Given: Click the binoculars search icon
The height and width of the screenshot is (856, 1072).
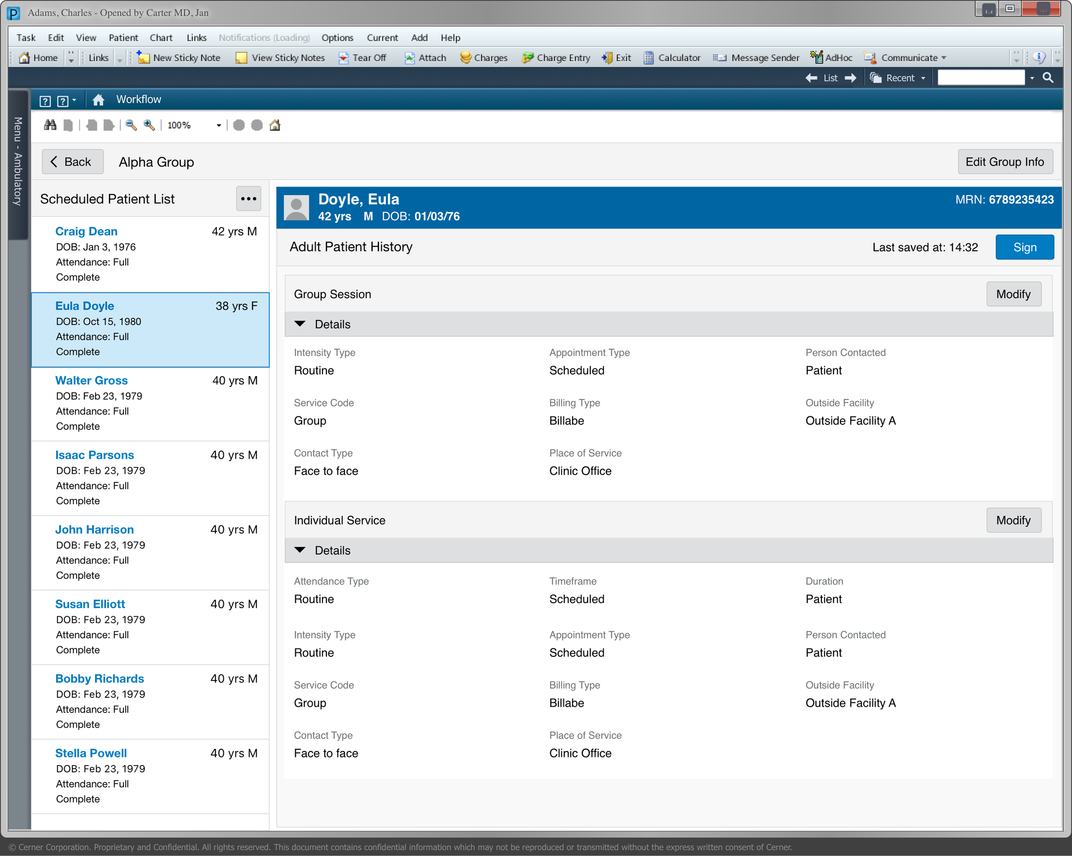Looking at the screenshot, I should coord(50,125).
